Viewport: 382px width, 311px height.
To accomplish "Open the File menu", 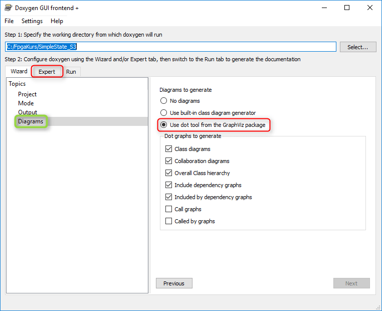I will pos(9,21).
